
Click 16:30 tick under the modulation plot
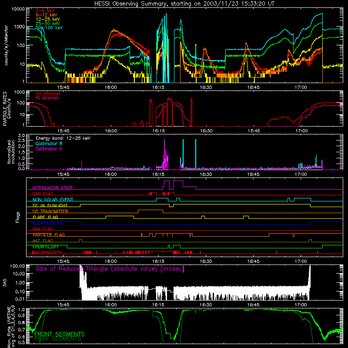click(x=206, y=174)
